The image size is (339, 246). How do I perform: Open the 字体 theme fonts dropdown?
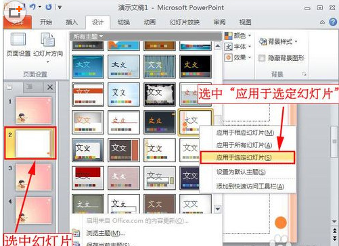[x=238, y=47]
